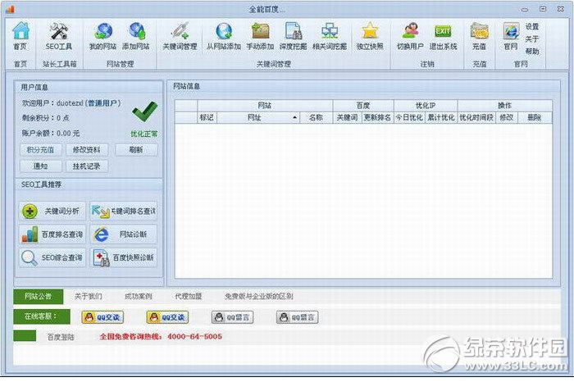Viewport: 574px width, 382px height.
Task: Open 免费版与企业版的区别 tab
Action: pos(259,296)
